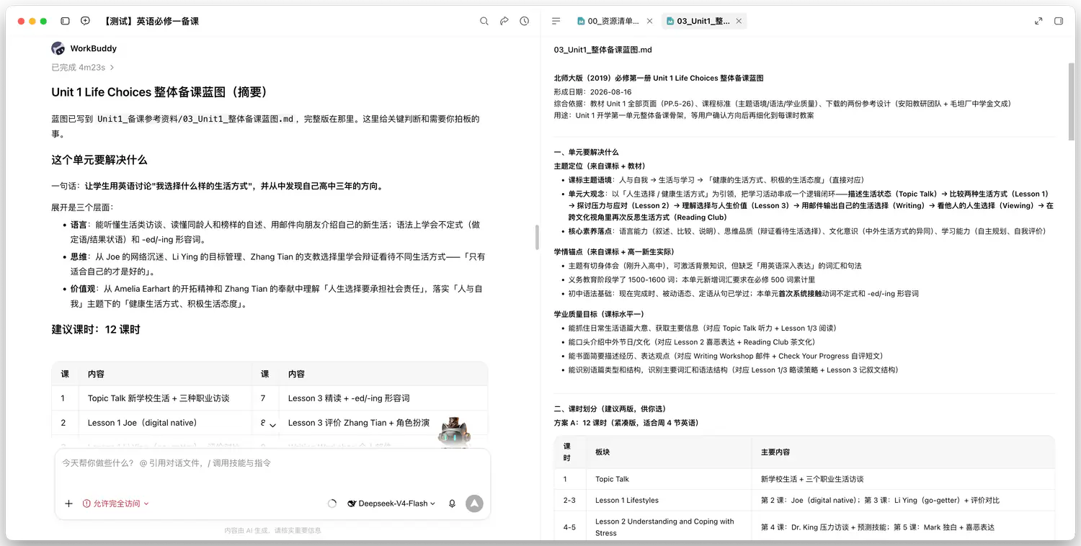Click the WorkBuddy avatar
Viewport: 1081px width, 546px height.
(58, 48)
